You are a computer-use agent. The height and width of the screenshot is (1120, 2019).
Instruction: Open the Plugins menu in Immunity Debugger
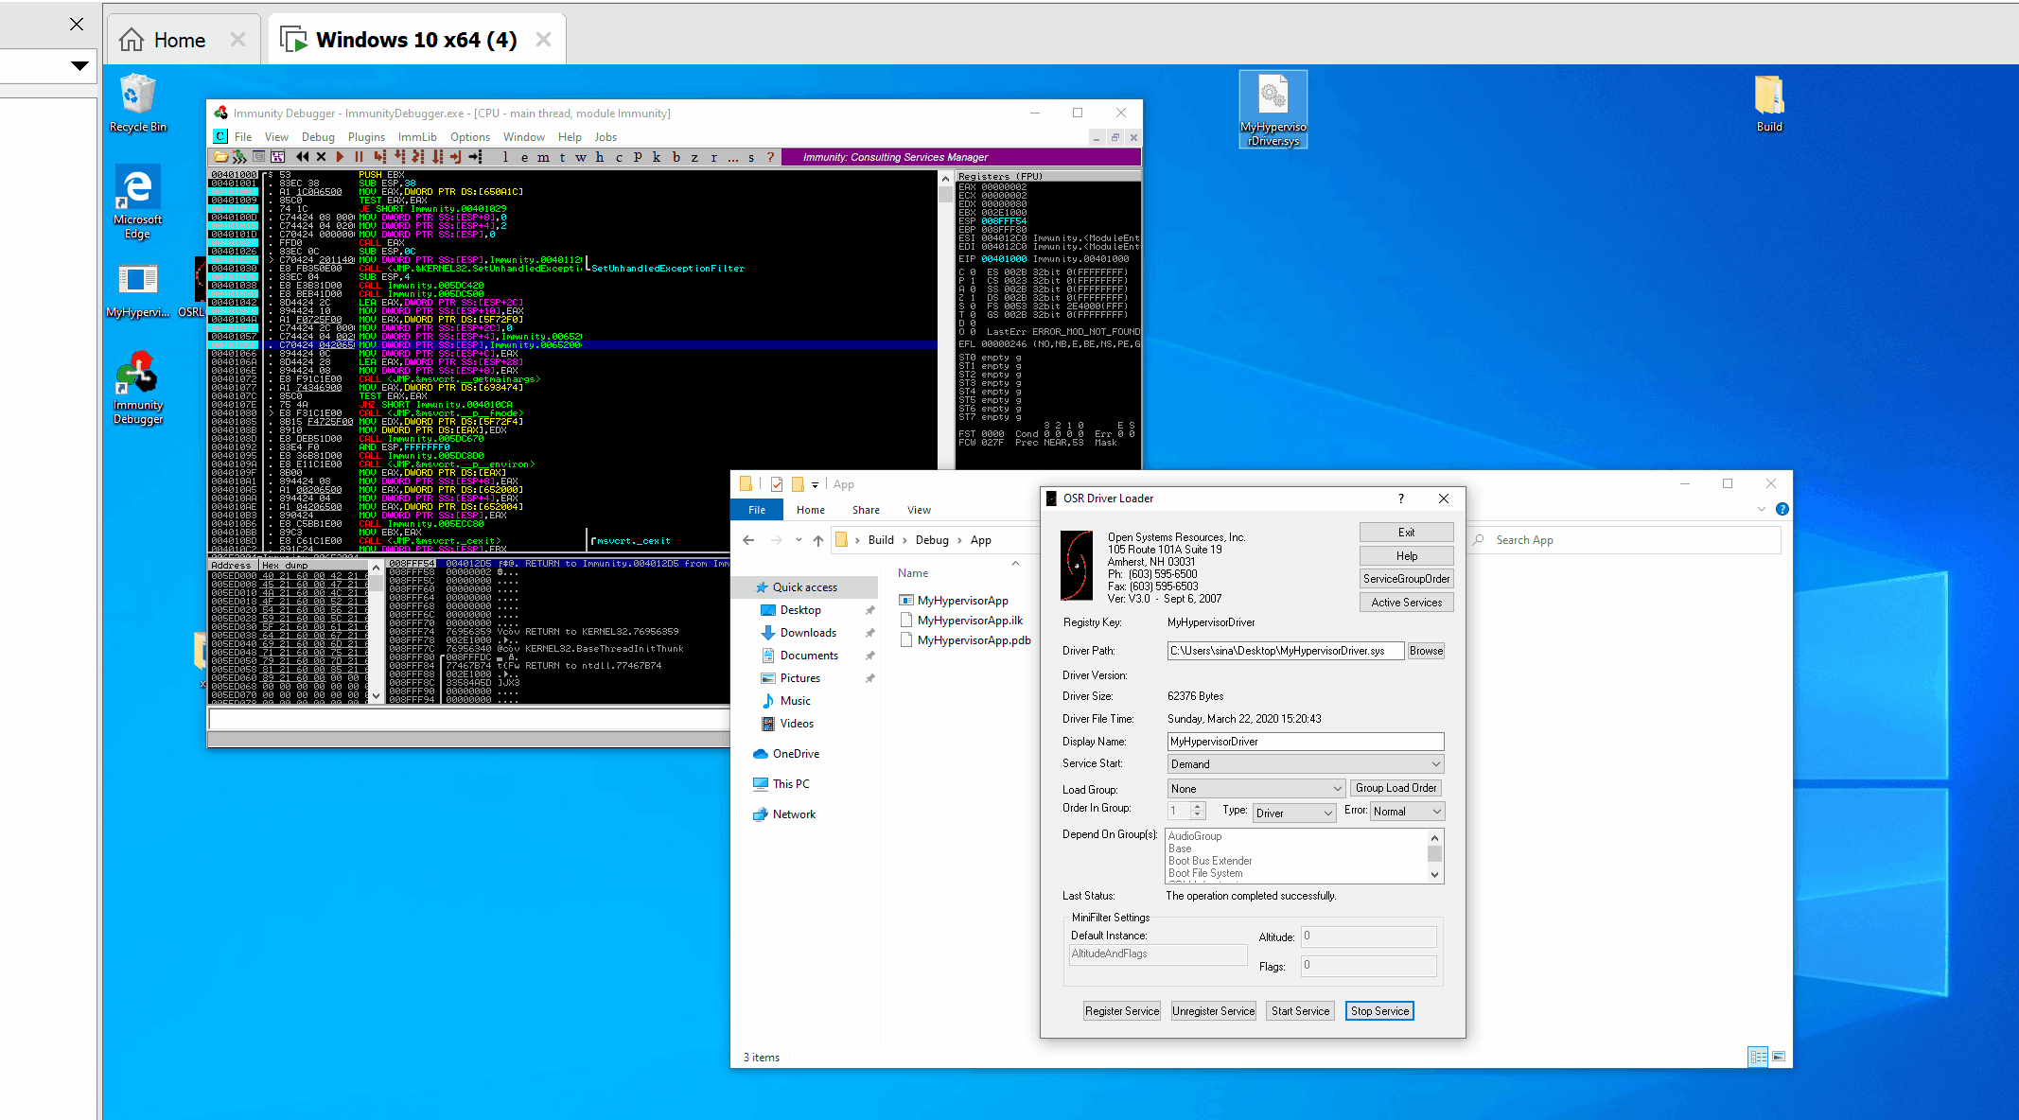point(366,137)
